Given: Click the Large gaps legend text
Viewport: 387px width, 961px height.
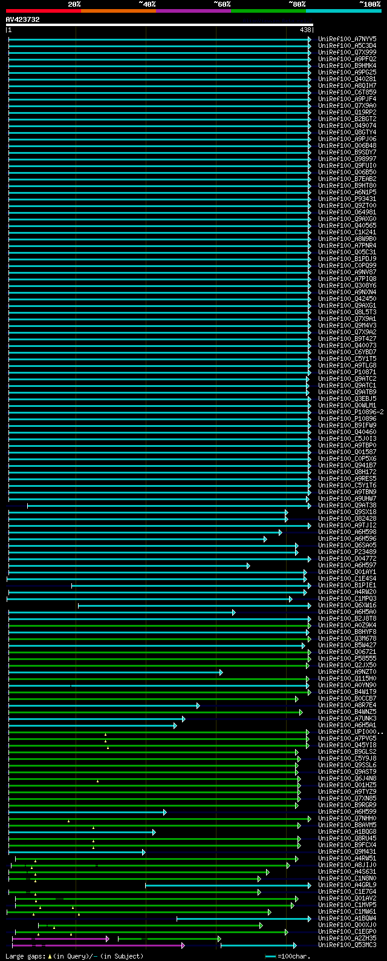Looking at the screenshot, I should pyautogui.click(x=74, y=956).
